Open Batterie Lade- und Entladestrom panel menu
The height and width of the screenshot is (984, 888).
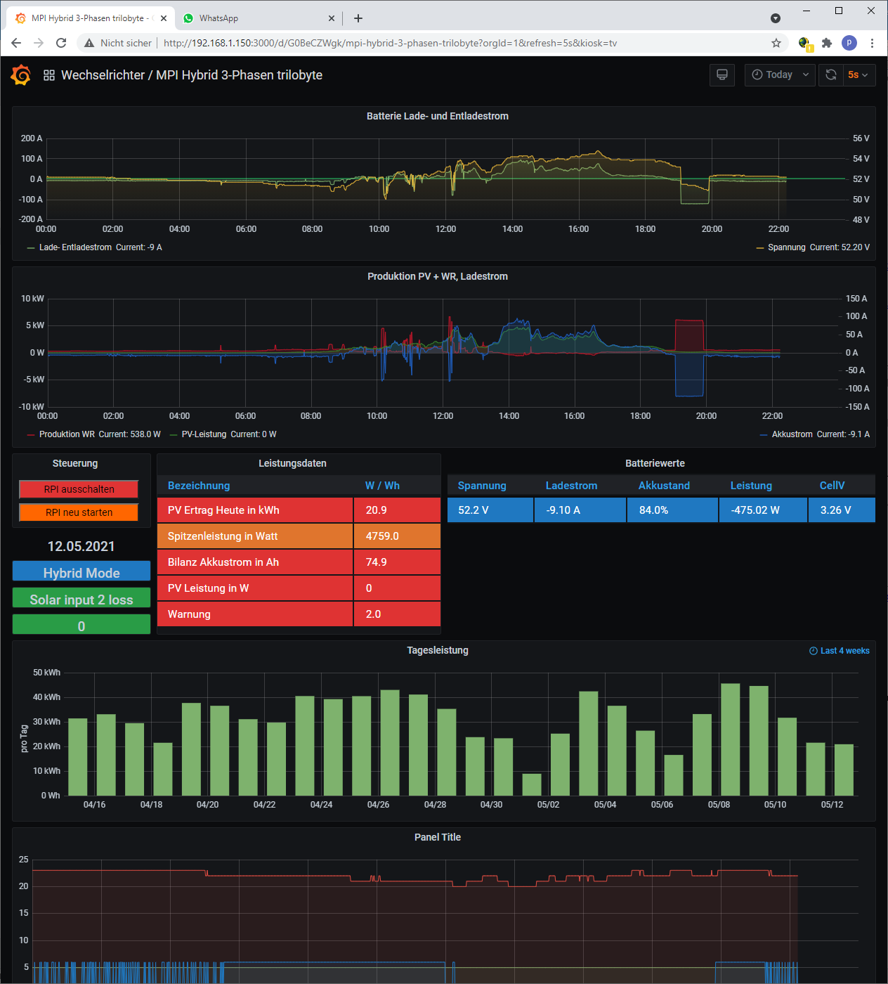(x=437, y=116)
